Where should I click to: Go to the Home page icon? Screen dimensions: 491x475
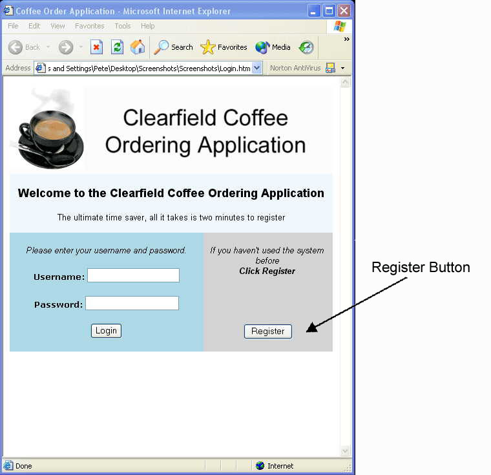click(138, 47)
